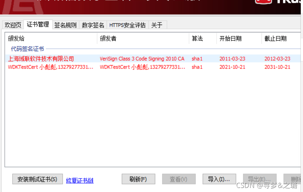Click the 导出(E)... button
303x192 pixels.
pos(260,179)
